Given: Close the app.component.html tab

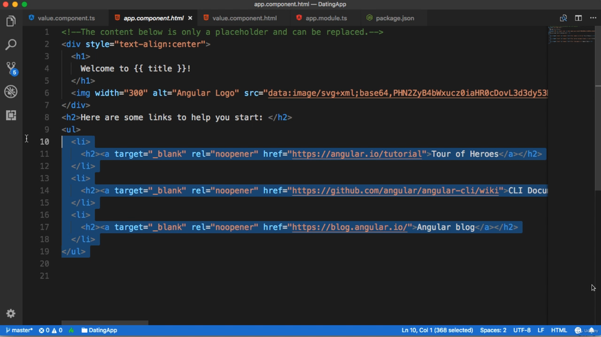Looking at the screenshot, I should coord(190,18).
